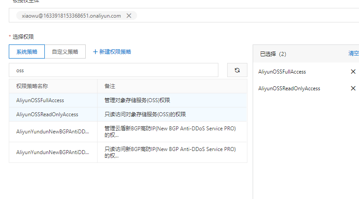Click the refresh policy list icon

[237, 70]
